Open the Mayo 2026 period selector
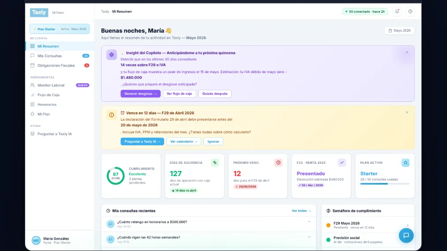 (399, 30)
